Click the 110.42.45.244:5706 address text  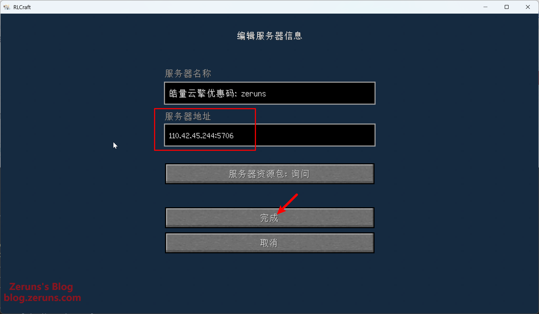201,136
